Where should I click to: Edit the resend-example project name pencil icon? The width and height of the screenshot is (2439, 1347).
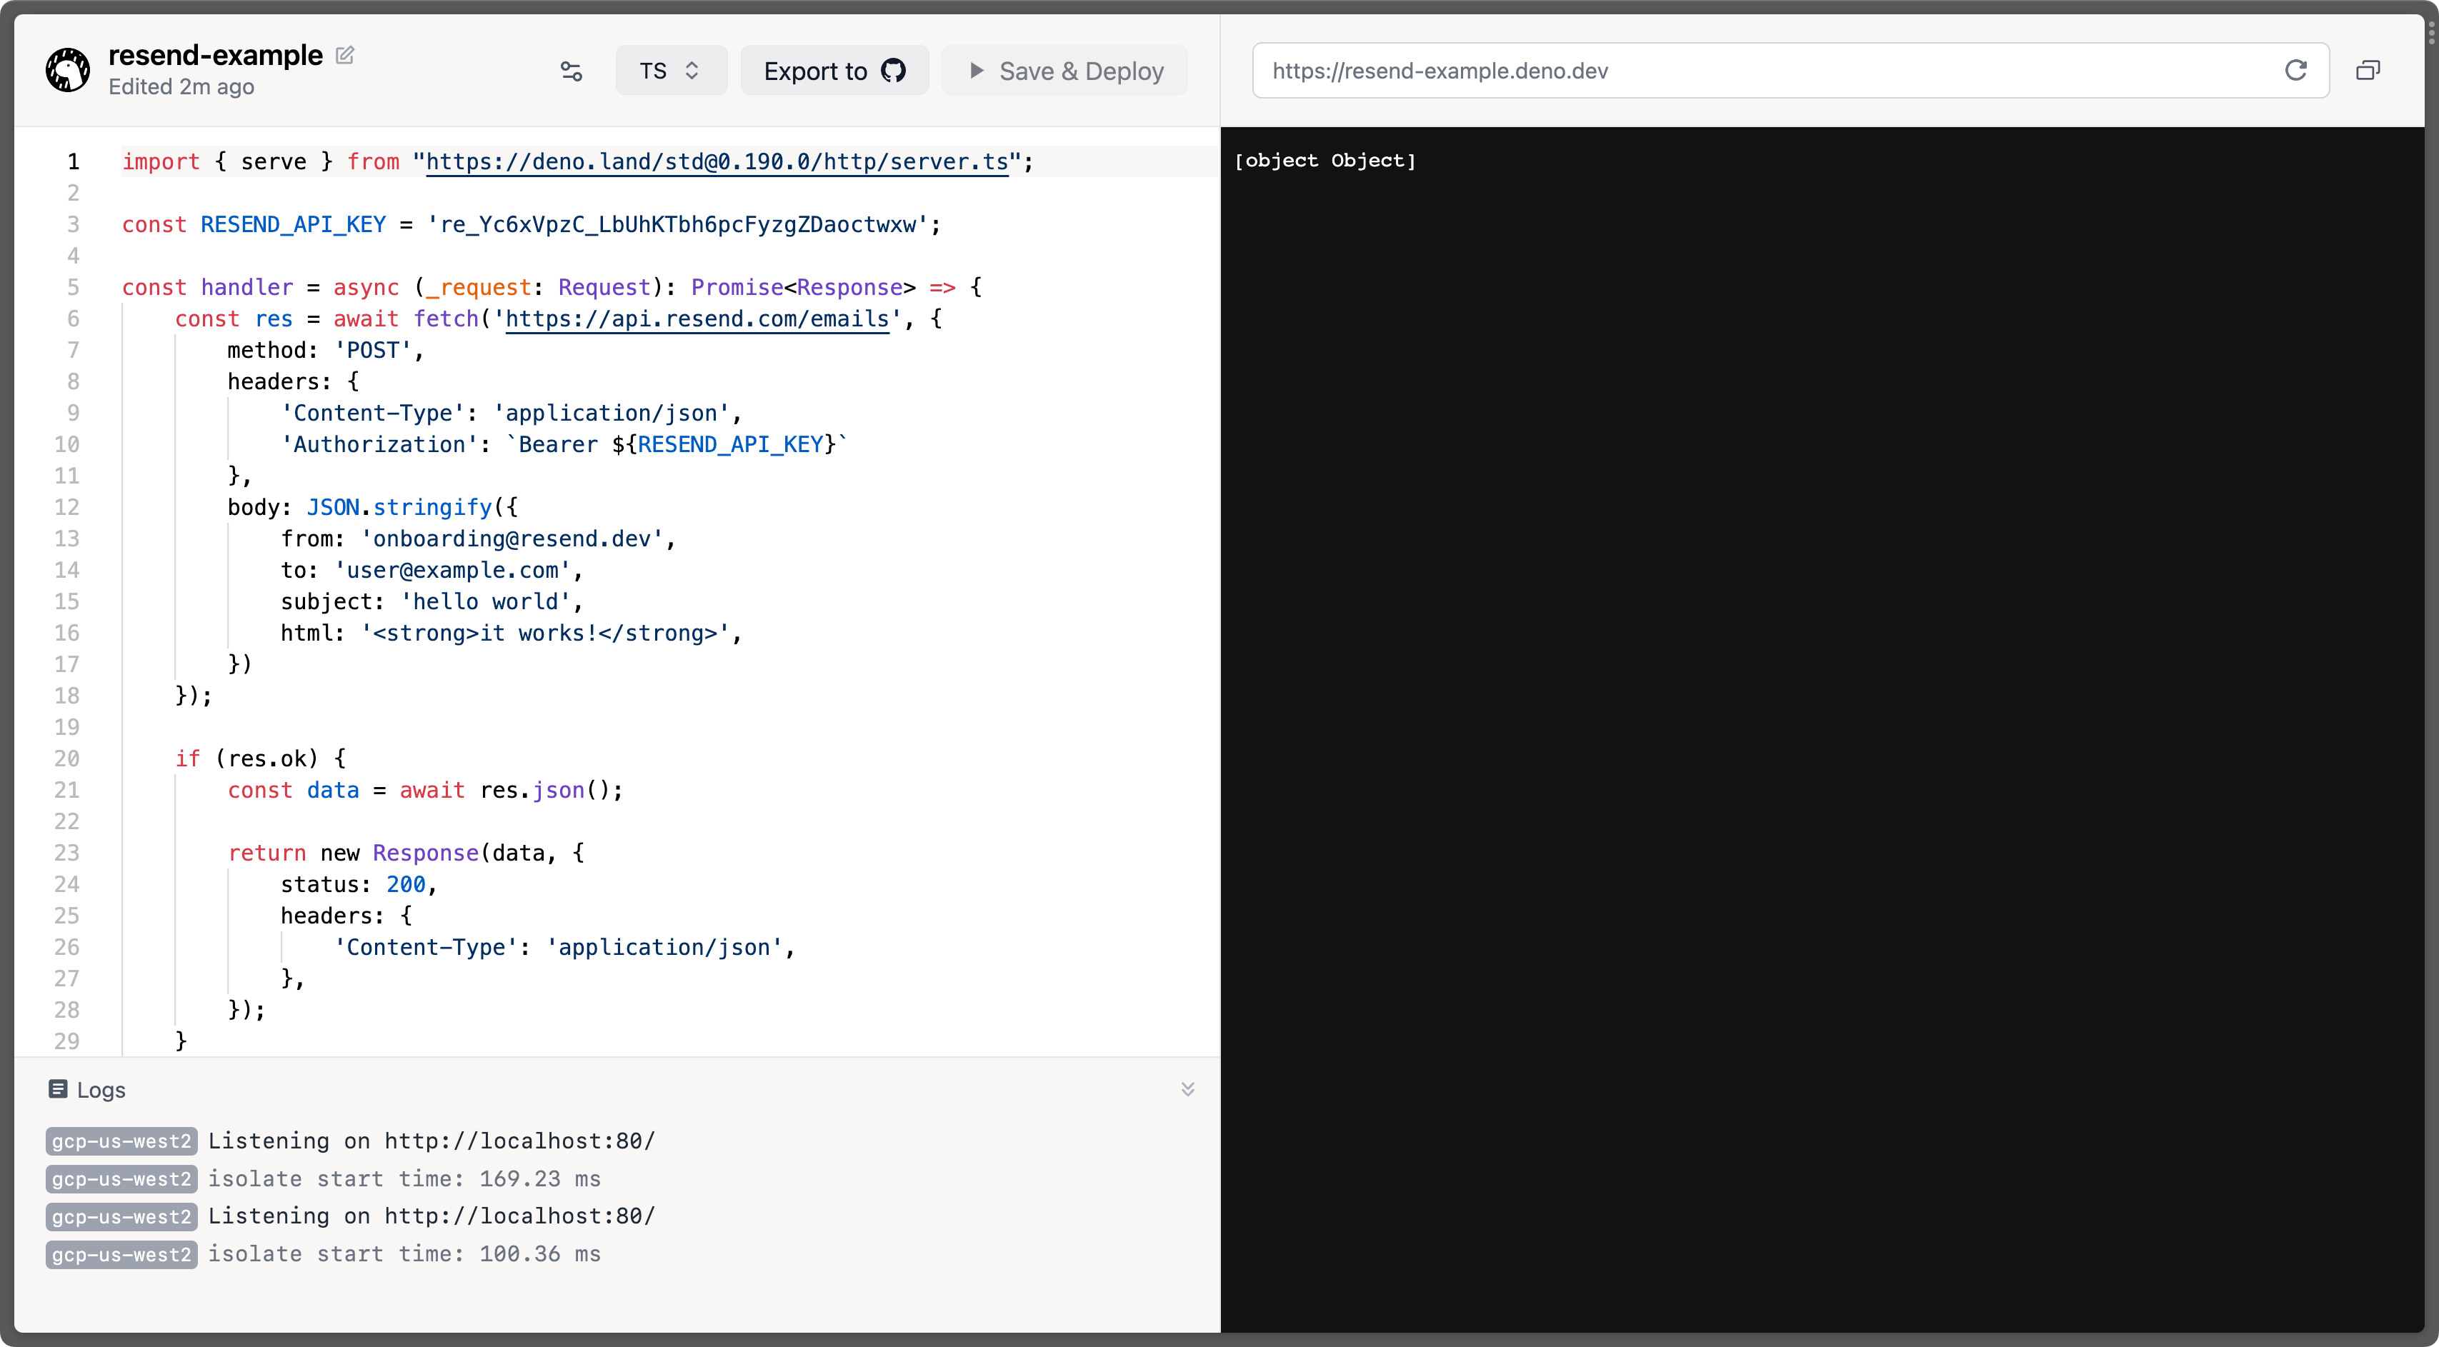tap(346, 55)
